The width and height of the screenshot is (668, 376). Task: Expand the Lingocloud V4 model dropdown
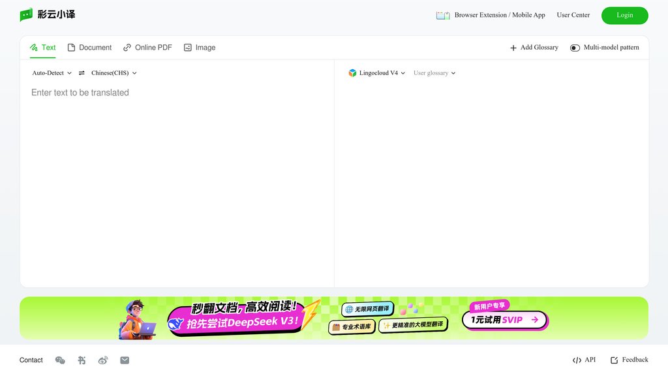pos(376,73)
